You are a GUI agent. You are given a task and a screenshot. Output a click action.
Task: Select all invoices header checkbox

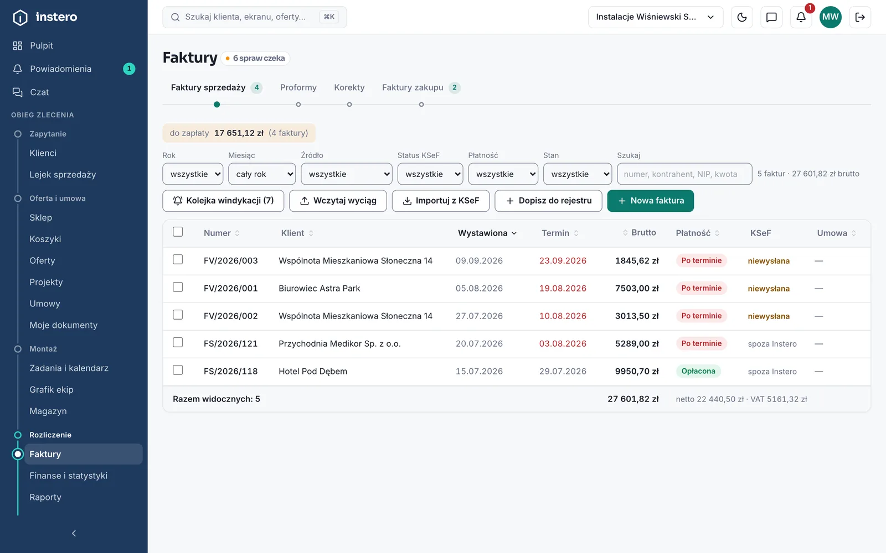click(178, 232)
